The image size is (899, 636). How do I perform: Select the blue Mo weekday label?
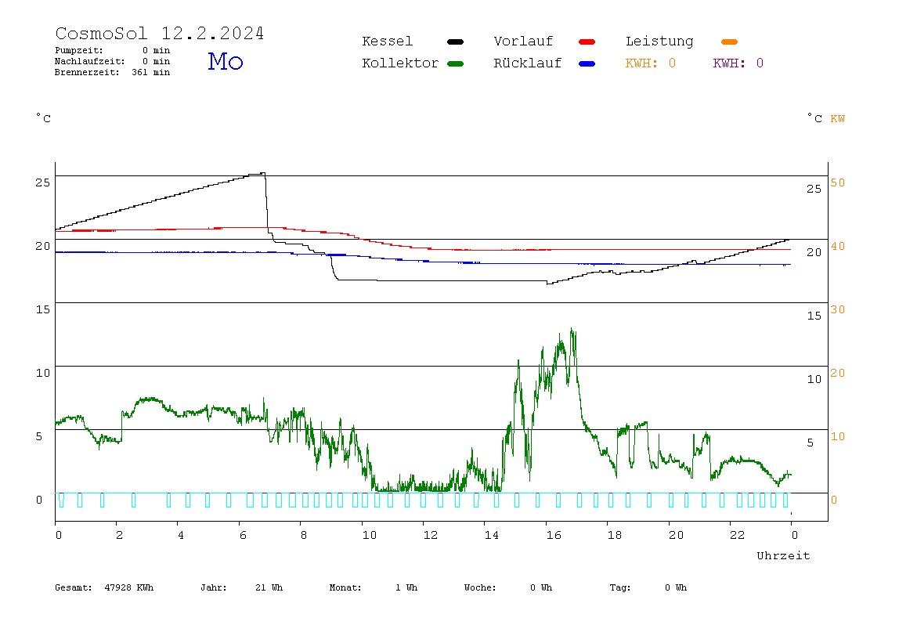226,61
